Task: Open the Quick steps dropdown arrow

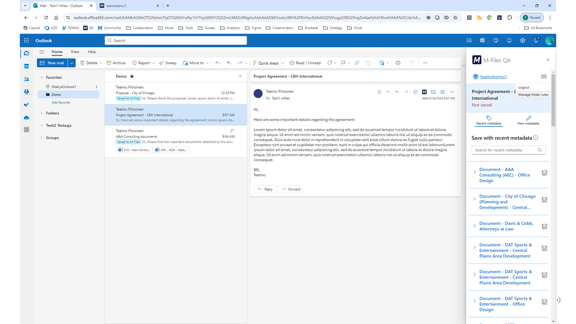Action: pyautogui.click(x=282, y=63)
